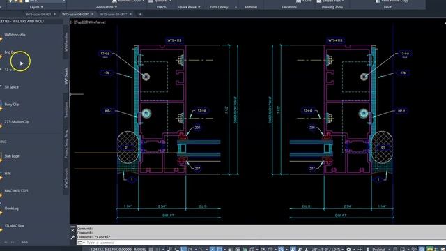Select the left 2 3/4" dimension text

pyautogui.click(x=162, y=206)
